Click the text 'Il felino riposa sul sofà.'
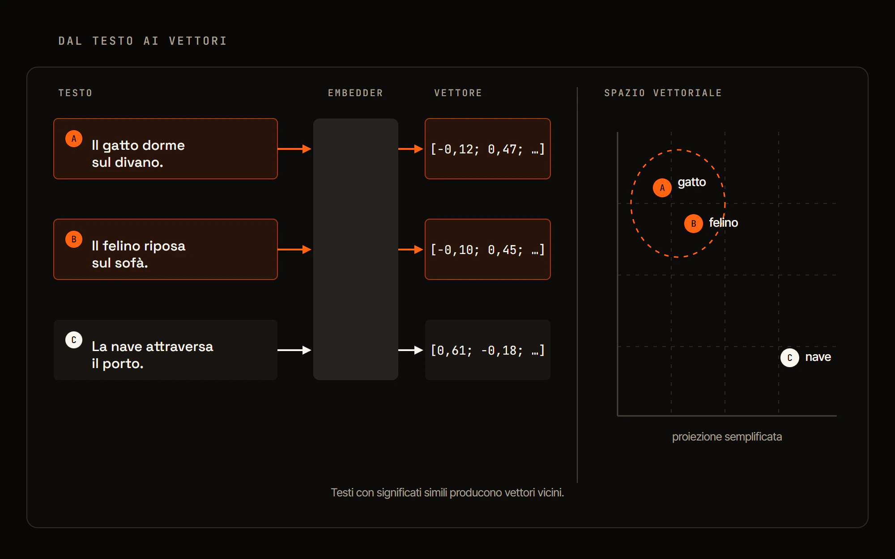Viewport: 895px width, 559px height. coord(139,254)
